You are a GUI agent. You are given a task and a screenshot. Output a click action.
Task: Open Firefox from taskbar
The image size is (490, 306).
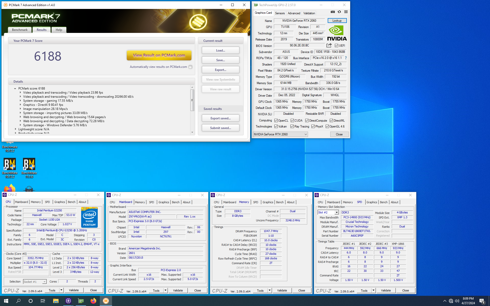pyautogui.click(x=93, y=301)
